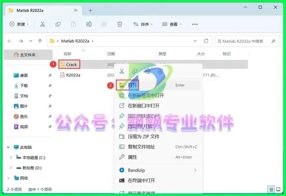The height and width of the screenshot is (196, 286).
Task: Open the 新建 dropdown
Action: pyautogui.click(x=19, y=24)
